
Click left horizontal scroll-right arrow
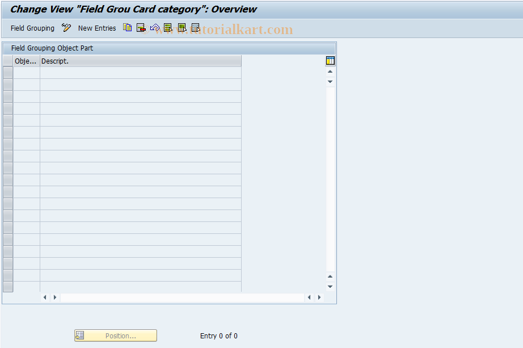click(55, 297)
